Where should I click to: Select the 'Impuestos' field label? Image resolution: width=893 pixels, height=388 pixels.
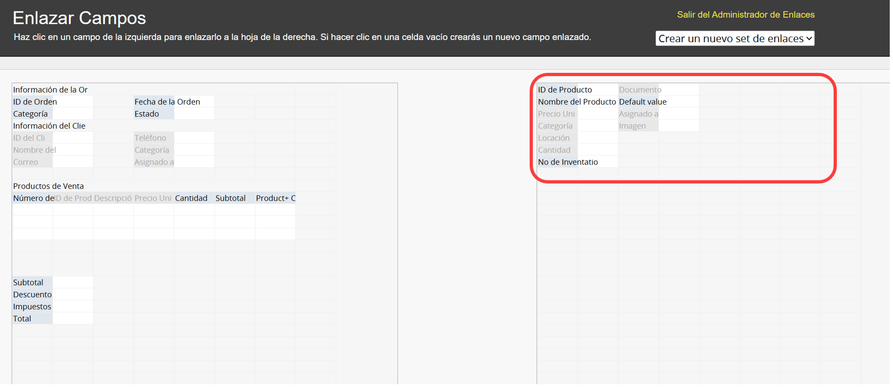[32, 307]
